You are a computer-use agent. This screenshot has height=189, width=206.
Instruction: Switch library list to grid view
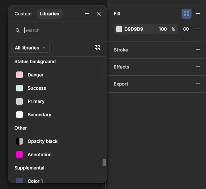point(97,48)
